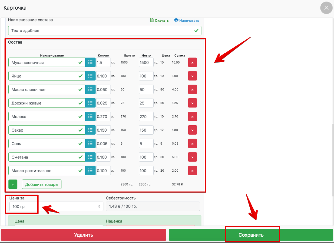Image resolution: width=334 pixels, height=243 pixels.
Task: Open item list for Мука пшеничная row
Action: click(90, 62)
